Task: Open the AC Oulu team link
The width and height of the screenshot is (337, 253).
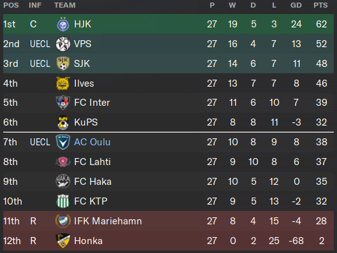Action: pyautogui.click(x=92, y=142)
